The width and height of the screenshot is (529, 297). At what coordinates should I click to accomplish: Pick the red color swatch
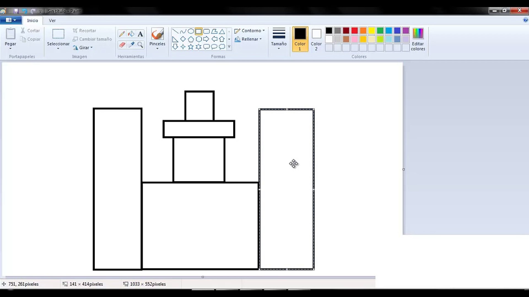point(354,30)
